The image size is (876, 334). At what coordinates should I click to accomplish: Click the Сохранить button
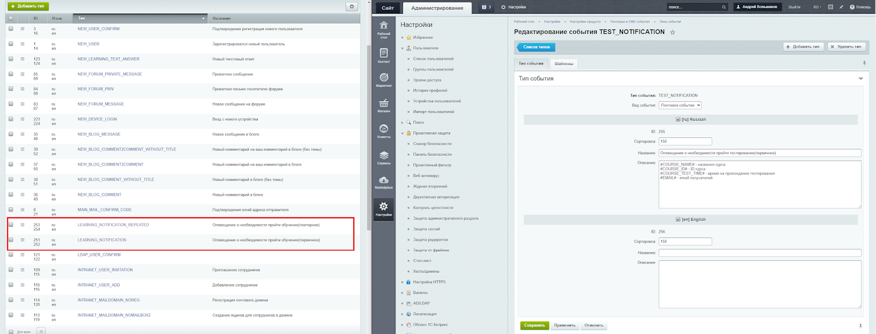(x=534, y=325)
